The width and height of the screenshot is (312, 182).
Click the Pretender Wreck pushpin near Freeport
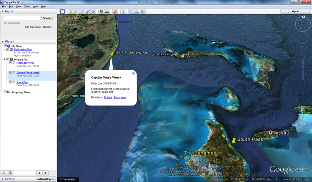[183, 56]
